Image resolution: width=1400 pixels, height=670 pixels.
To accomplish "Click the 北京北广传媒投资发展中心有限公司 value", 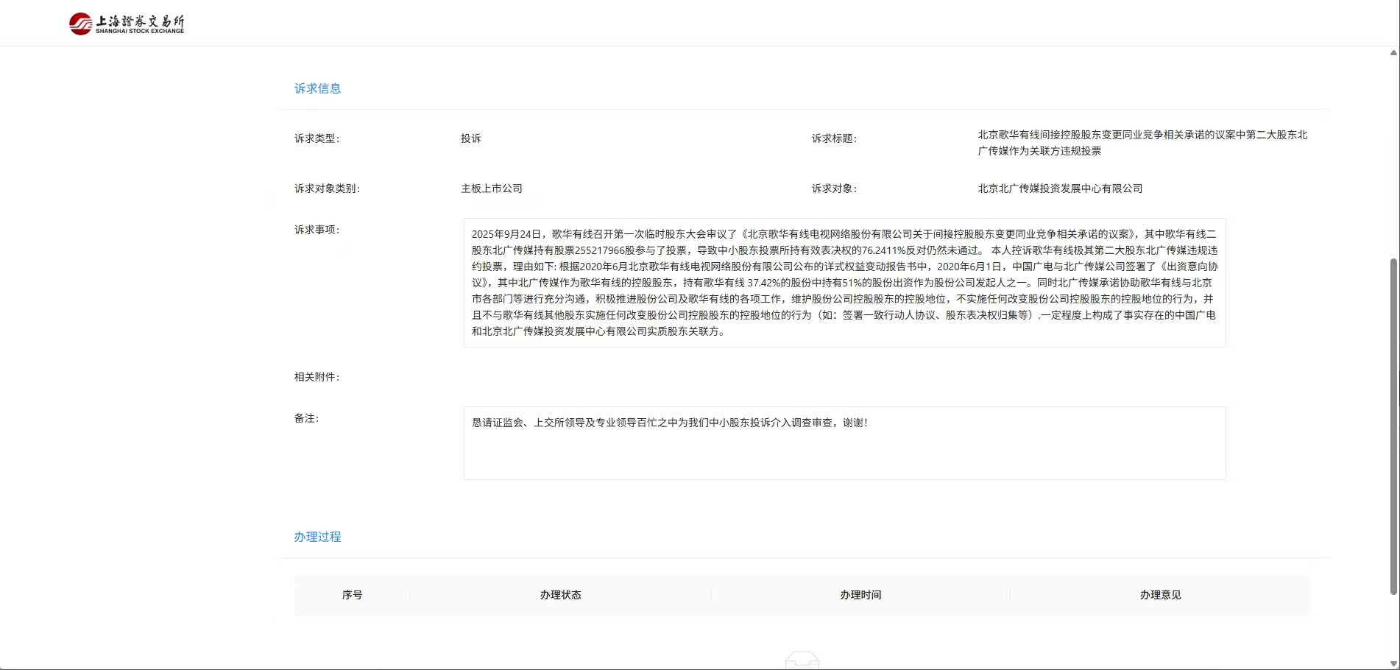I will pos(1060,188).
